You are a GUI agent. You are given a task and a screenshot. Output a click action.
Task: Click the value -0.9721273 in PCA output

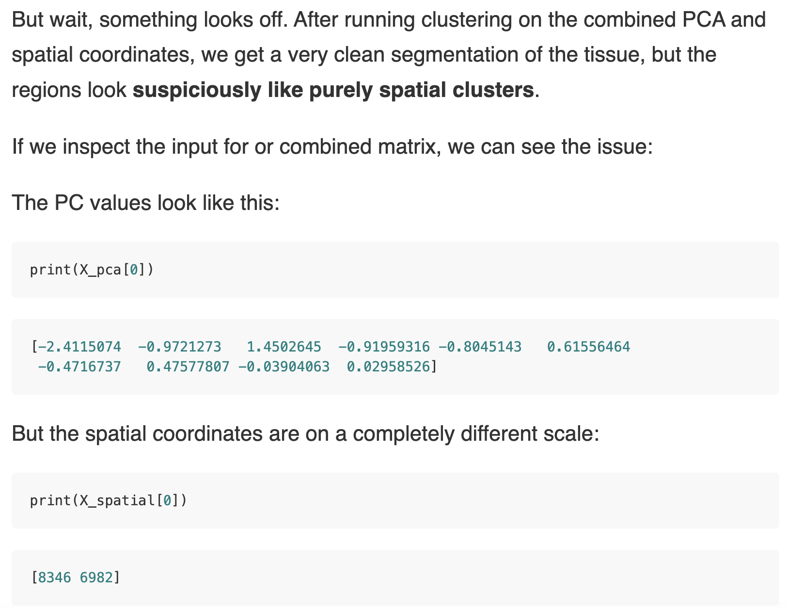point(179,347)
